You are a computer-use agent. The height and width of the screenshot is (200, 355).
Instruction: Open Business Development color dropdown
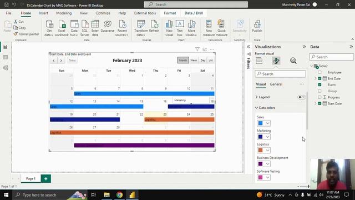264,164
